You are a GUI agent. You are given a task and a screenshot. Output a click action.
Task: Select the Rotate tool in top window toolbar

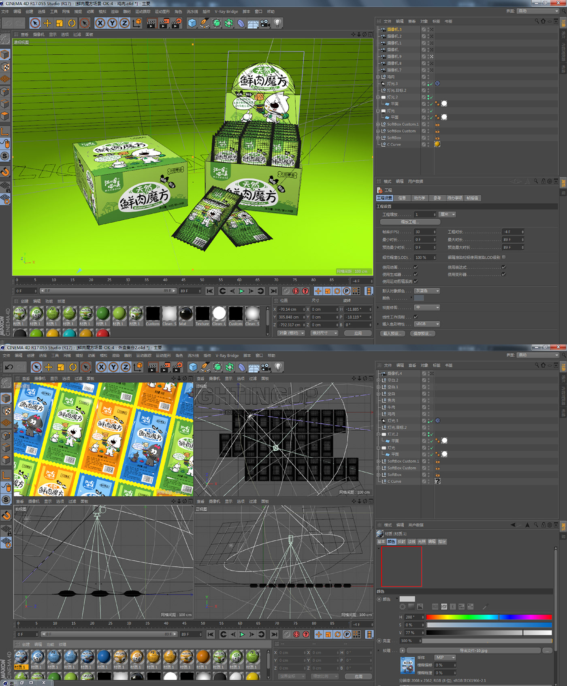coord(72,23)
